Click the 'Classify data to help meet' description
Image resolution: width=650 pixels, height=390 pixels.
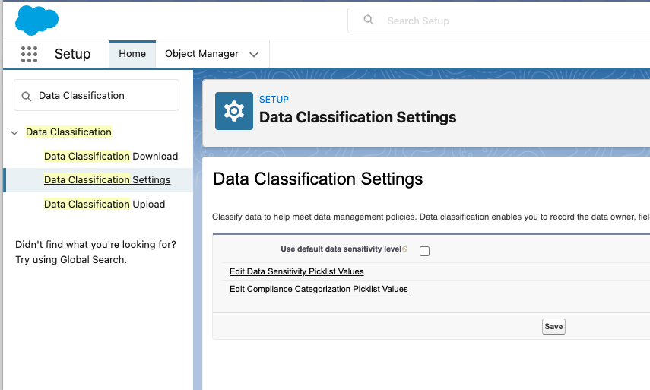431,217
